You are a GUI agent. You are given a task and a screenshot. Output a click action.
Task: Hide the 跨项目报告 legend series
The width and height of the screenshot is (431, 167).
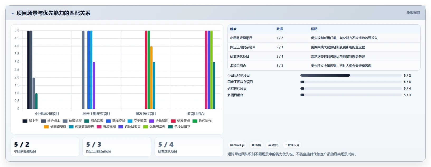point(129,127)
